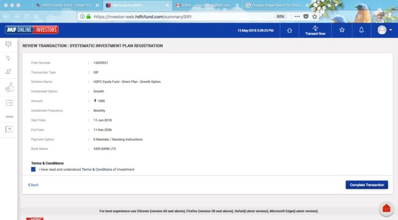The height and width of the screenshot is (220, 398).
Task: Click the www icon in sidebar
Action: tap(9, 116)
